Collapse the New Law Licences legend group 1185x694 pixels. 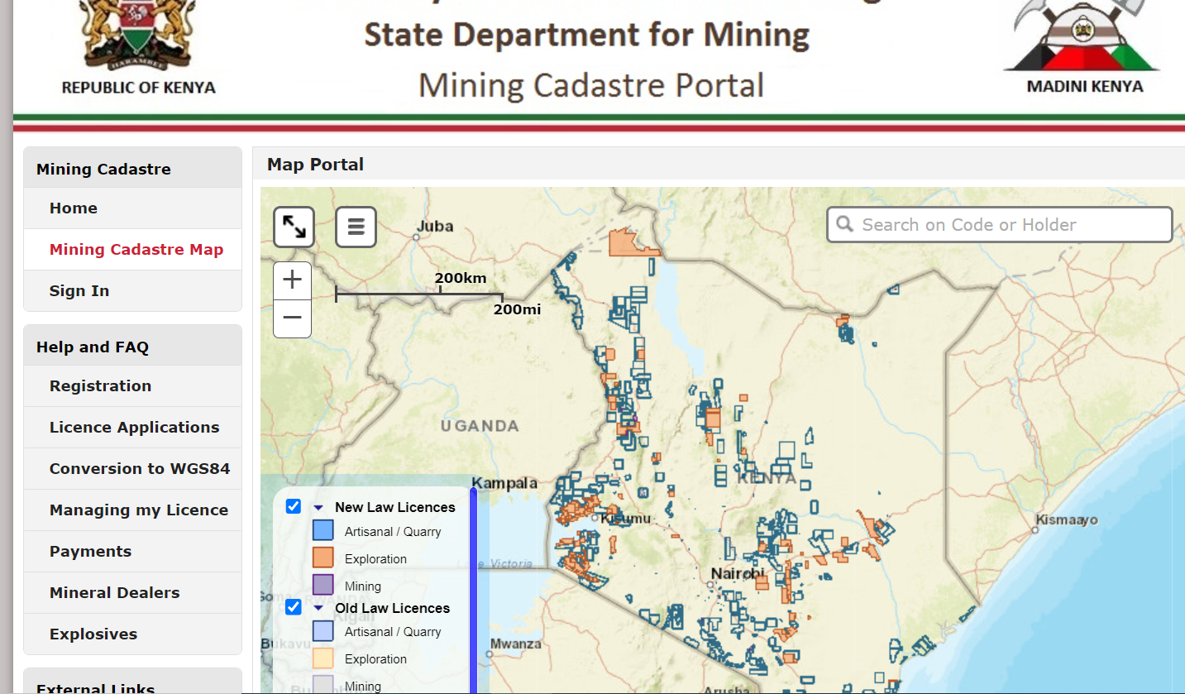[318, 506]
